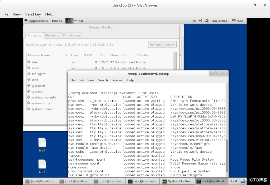
Task: Click process ID 12671 of sleep
Action: click(x=104, y=62)
